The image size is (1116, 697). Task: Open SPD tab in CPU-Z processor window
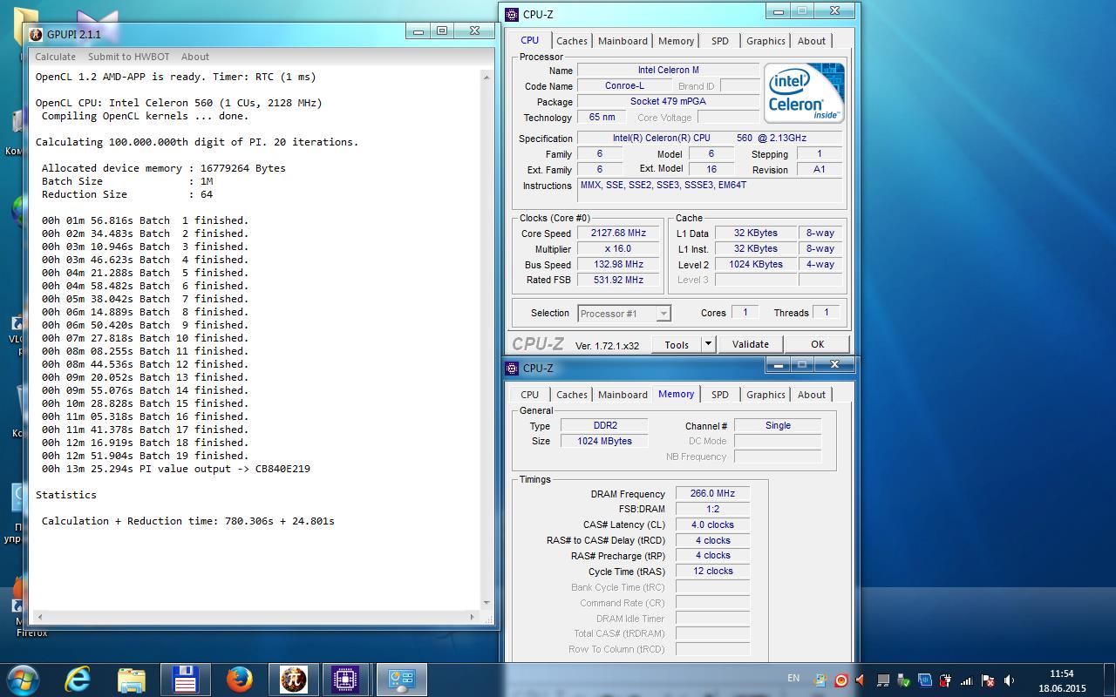[720, 41]
